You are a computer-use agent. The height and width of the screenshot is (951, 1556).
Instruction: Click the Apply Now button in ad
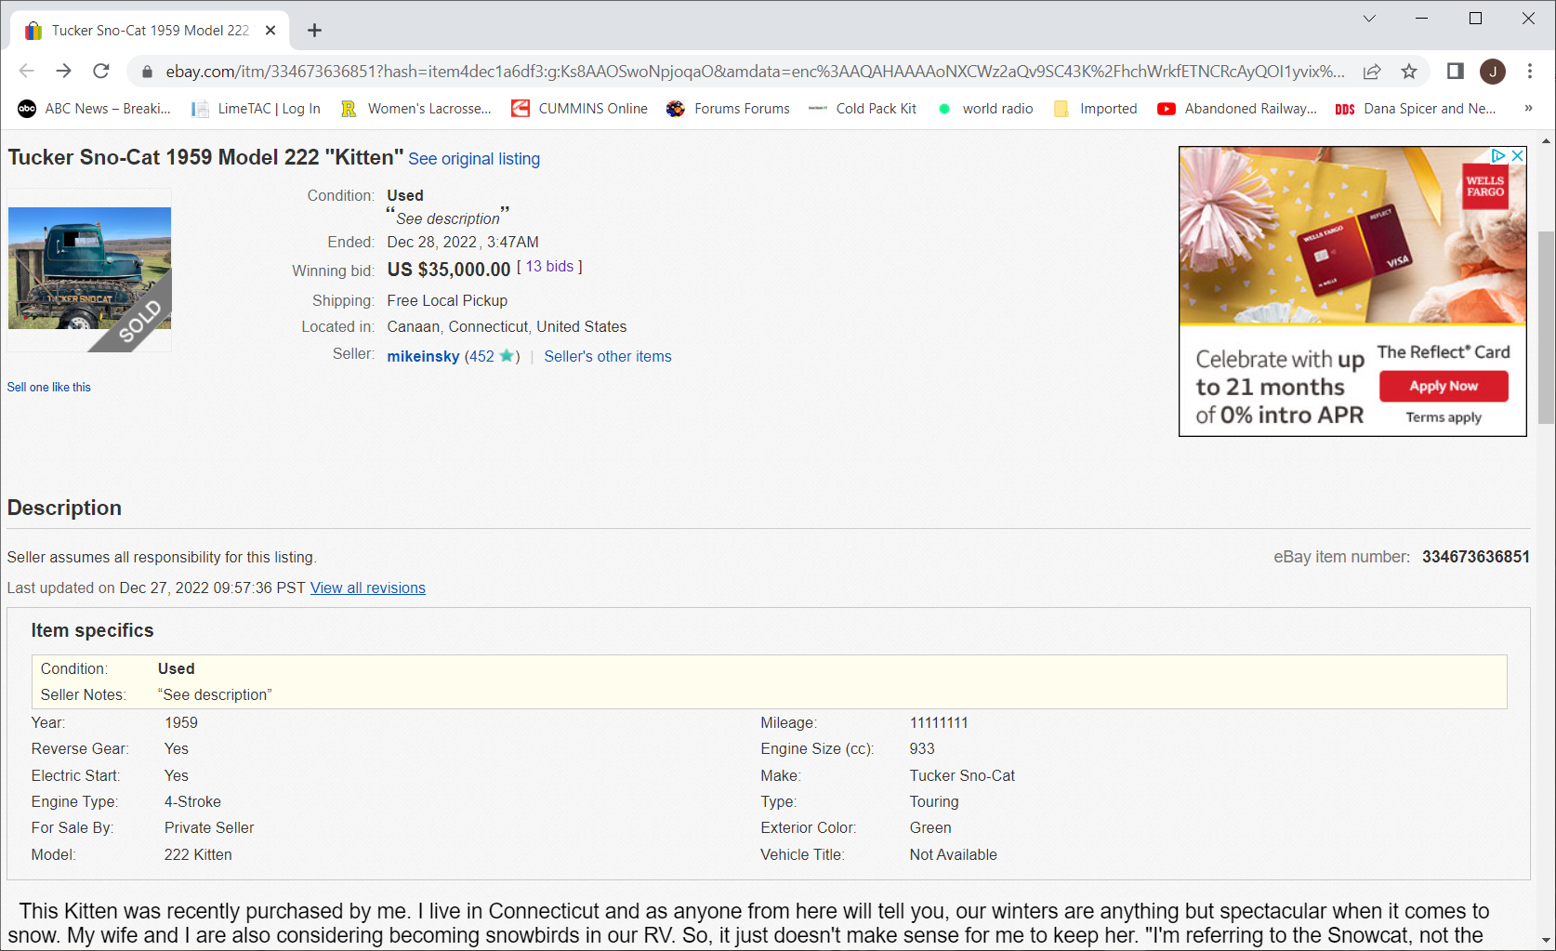[1443, 386]
